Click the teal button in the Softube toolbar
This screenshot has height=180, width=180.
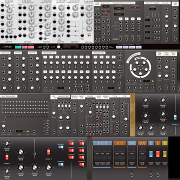pos(17,47)
